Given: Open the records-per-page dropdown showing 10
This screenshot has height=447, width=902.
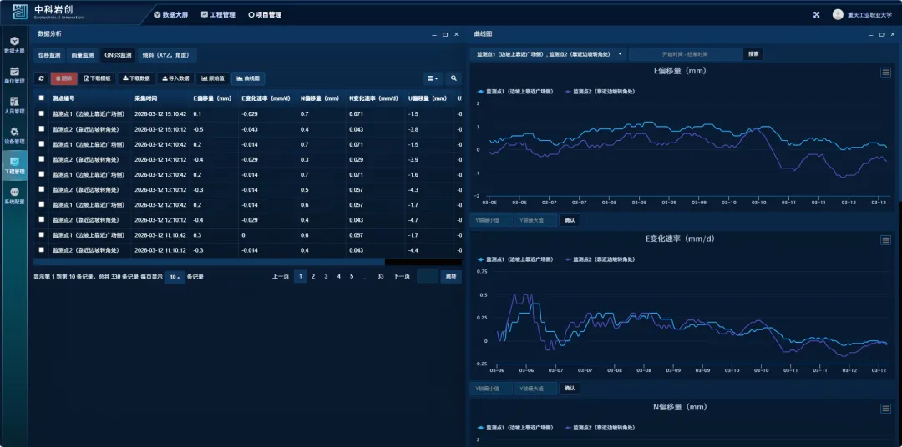Looking at the screenshot, I should pyautogui.click(x=175, y=277).
